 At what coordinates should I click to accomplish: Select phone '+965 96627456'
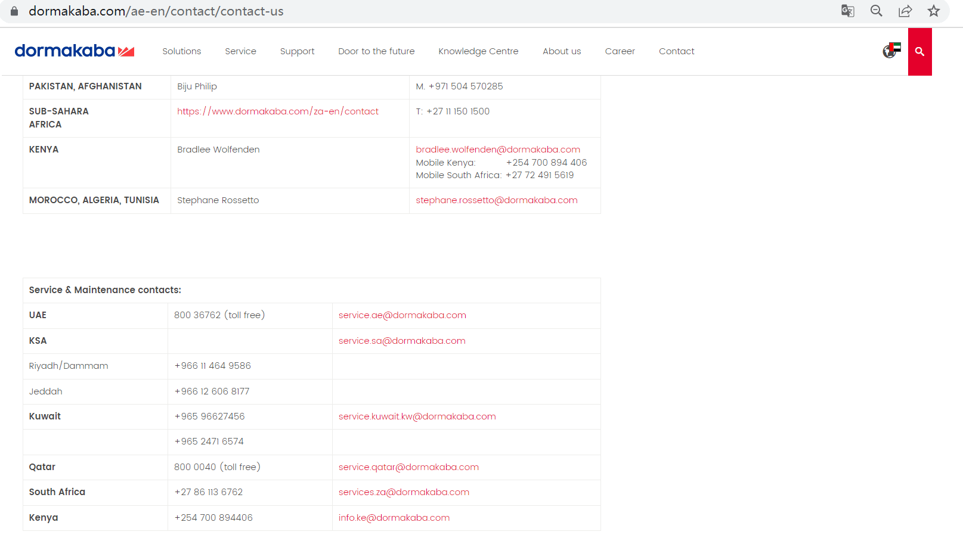(x=209, y=416)
